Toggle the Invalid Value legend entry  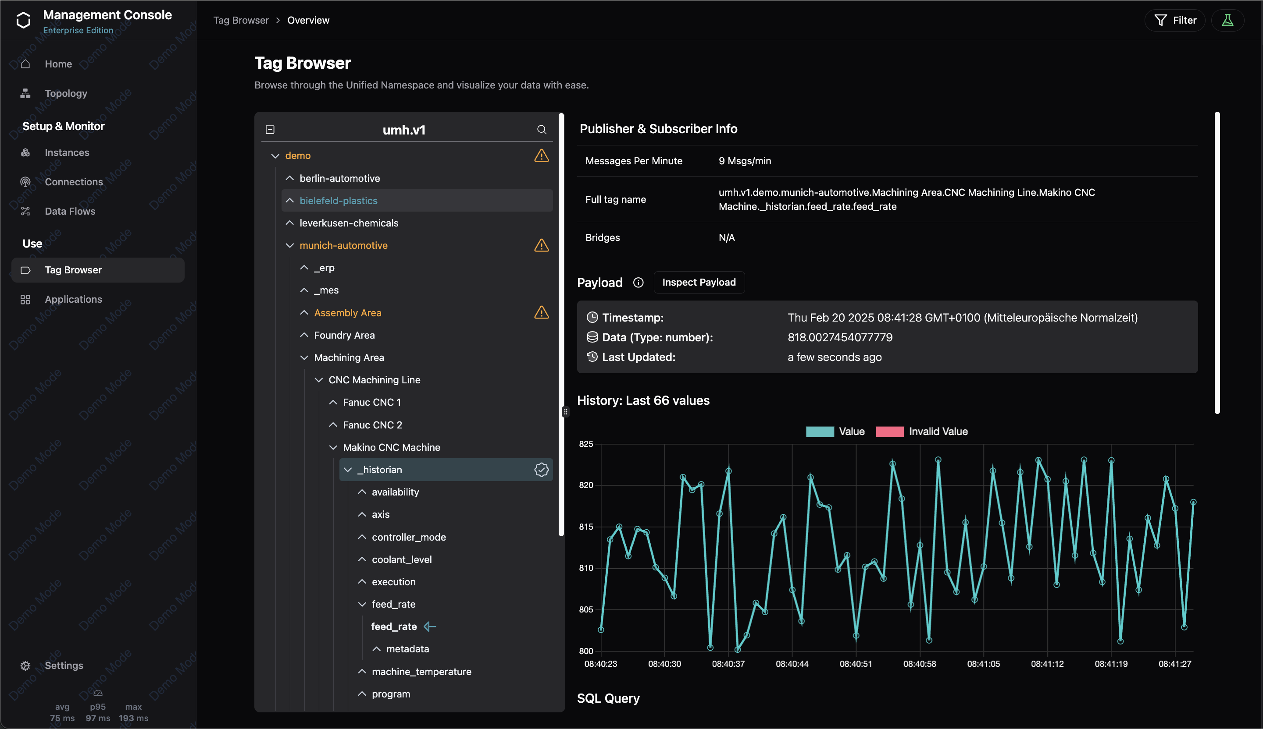[921, 432]
